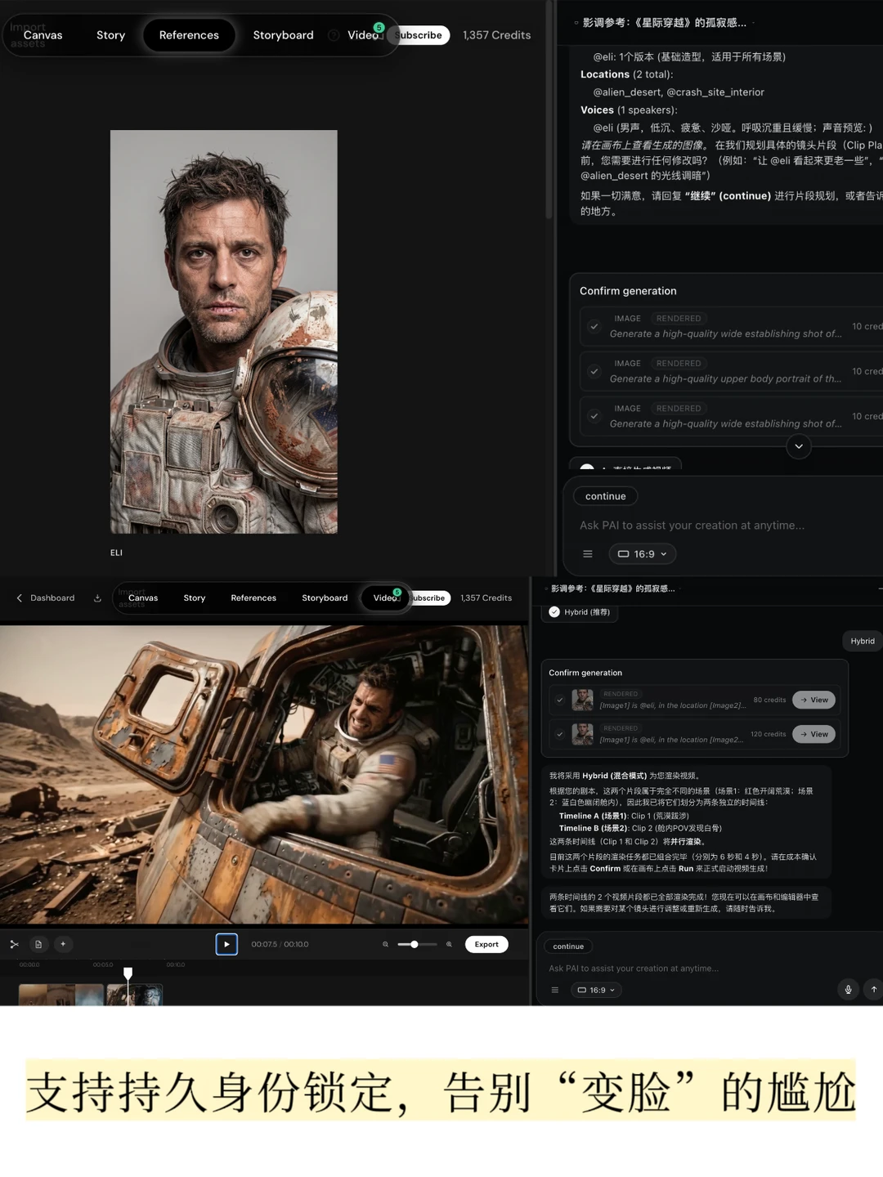Click the zoom-in magnifier right of the timeline zoom slider
This screenshot has height=1177, width=883.
(449, 944)
